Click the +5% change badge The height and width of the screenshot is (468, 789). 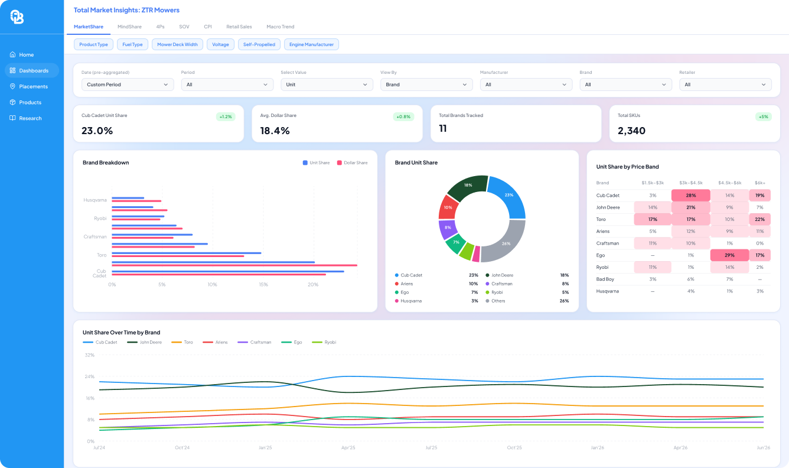point(764,116)
